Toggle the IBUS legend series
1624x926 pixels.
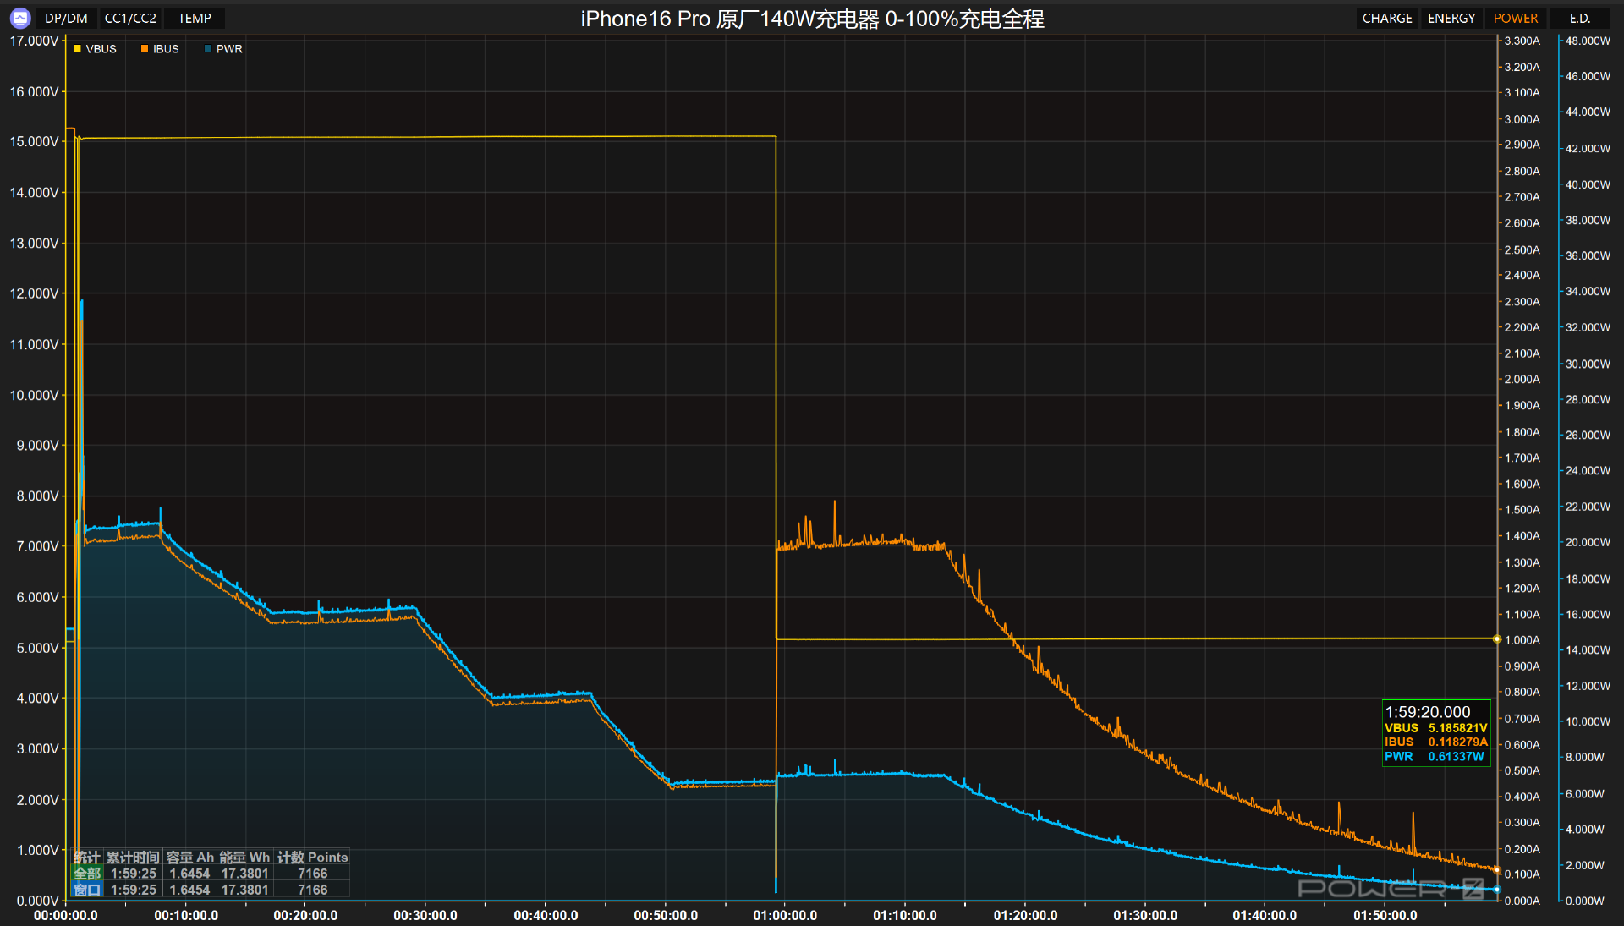tap(160, 49)
